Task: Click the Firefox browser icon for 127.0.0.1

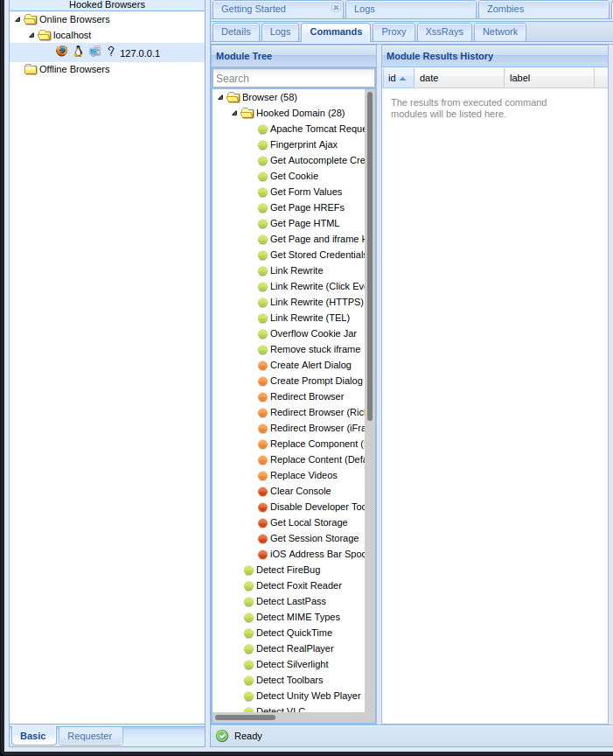Action: [x=62, y=51]
